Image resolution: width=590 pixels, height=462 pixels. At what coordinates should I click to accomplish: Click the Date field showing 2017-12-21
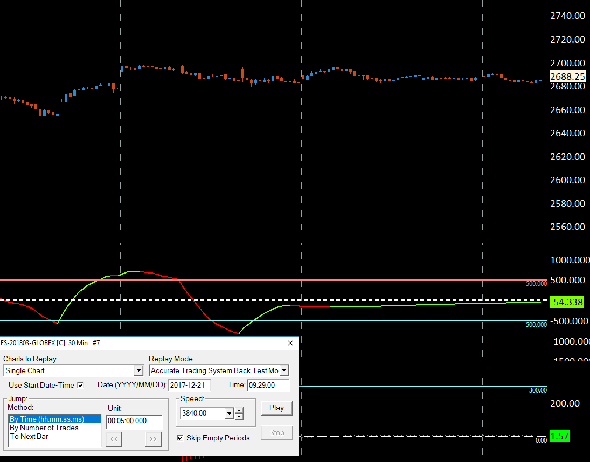189,386
